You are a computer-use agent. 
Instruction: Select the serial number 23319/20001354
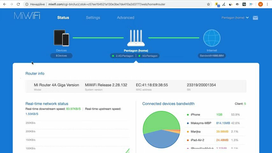201,85
